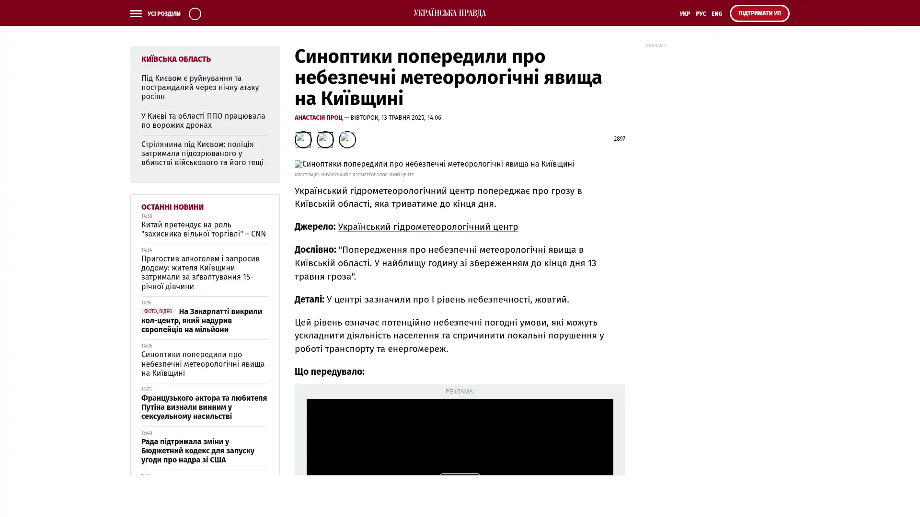The height and width of the screenshot is (517, 920).
Task: Open Український гідрометеорологічний центр source link
Action: point(428,227)
